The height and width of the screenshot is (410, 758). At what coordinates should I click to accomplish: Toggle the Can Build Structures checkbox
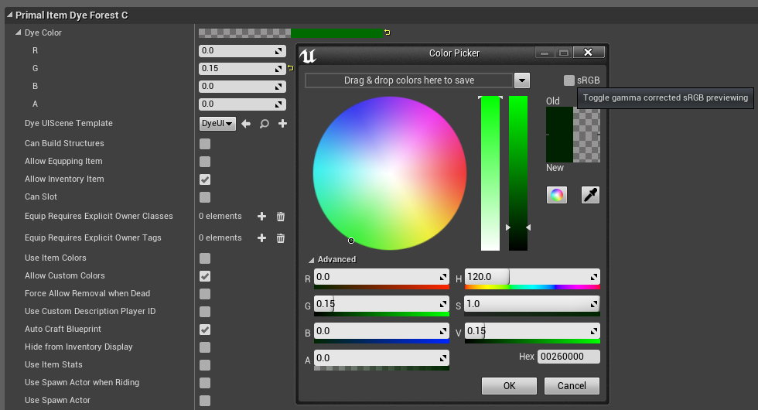click(205, 144)
